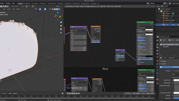Switch to UV Editing workspace tab
Image resolution: width=179 pixels, height=101 pixels.
pyautogui.click(x=43, y=4)
